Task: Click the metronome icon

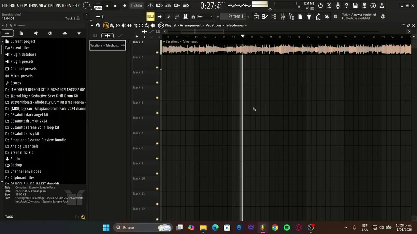Action: click(x=150, y=6)
